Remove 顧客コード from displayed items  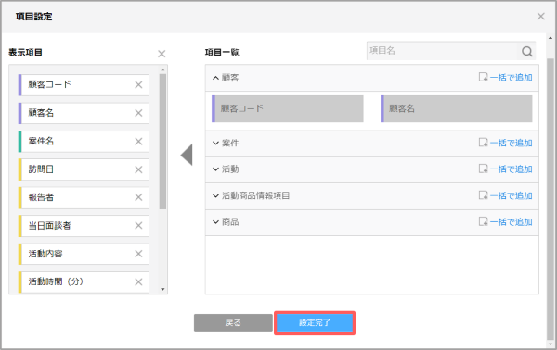138,84
